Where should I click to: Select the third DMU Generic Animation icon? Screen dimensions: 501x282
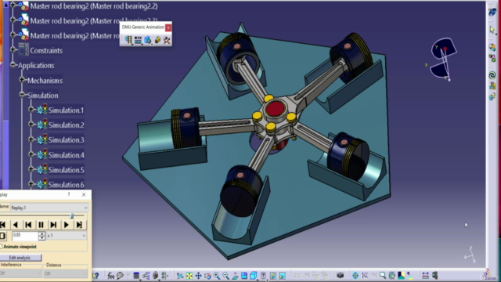pyautogui.click(x=148, y=40)
